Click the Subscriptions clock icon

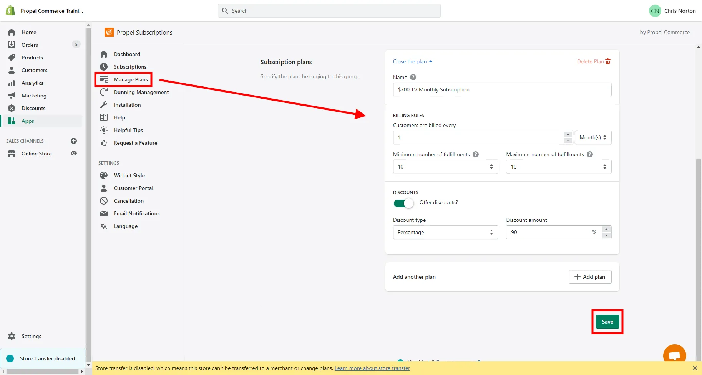coord(104,67)
